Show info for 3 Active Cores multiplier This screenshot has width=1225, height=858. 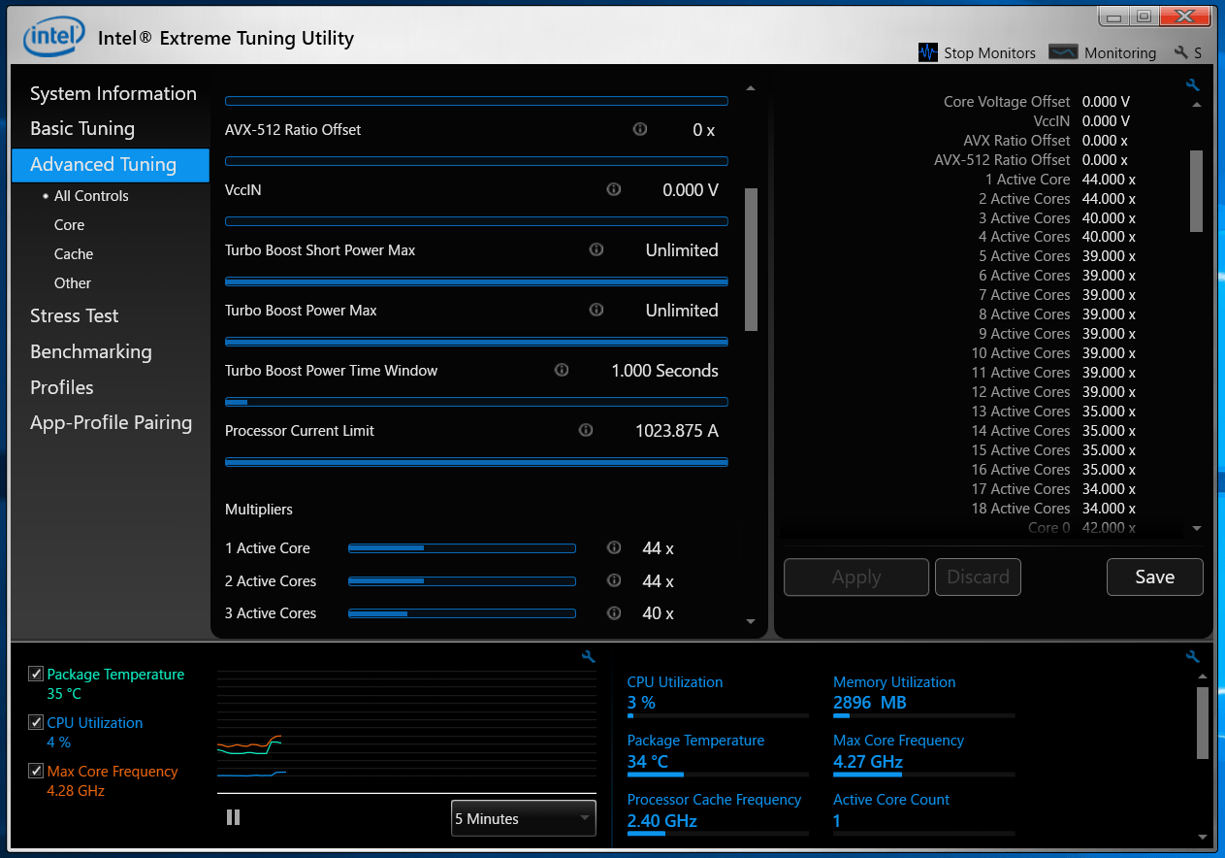614,612
